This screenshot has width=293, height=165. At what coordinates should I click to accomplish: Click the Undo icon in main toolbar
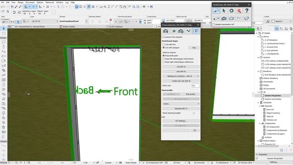(3, 7)
